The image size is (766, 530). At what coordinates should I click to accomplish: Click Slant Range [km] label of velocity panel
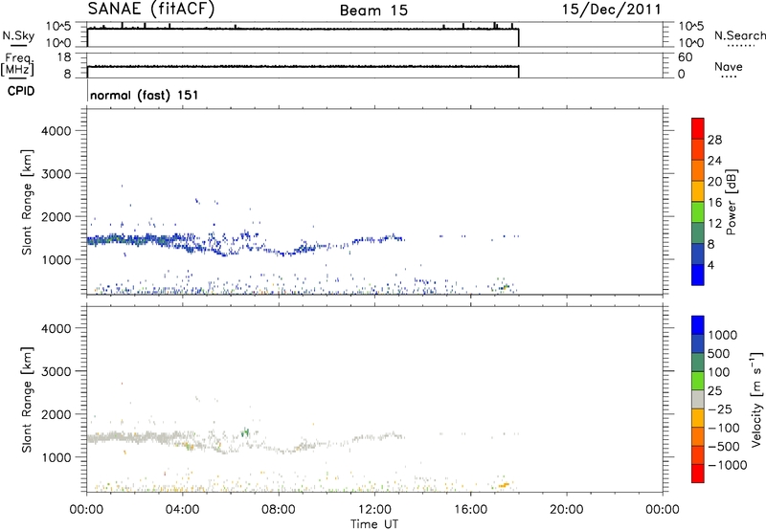point(27,400)
